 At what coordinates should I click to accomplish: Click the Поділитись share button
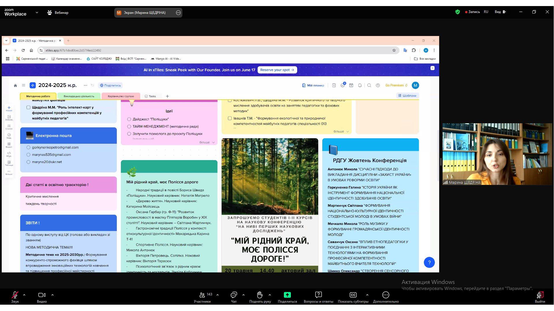110,86
